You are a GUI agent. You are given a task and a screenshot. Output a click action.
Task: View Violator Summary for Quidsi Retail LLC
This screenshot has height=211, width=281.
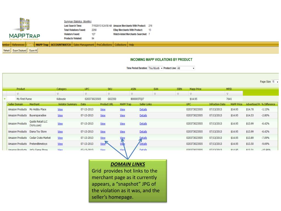pyautogui.click(x=60, y=124)
